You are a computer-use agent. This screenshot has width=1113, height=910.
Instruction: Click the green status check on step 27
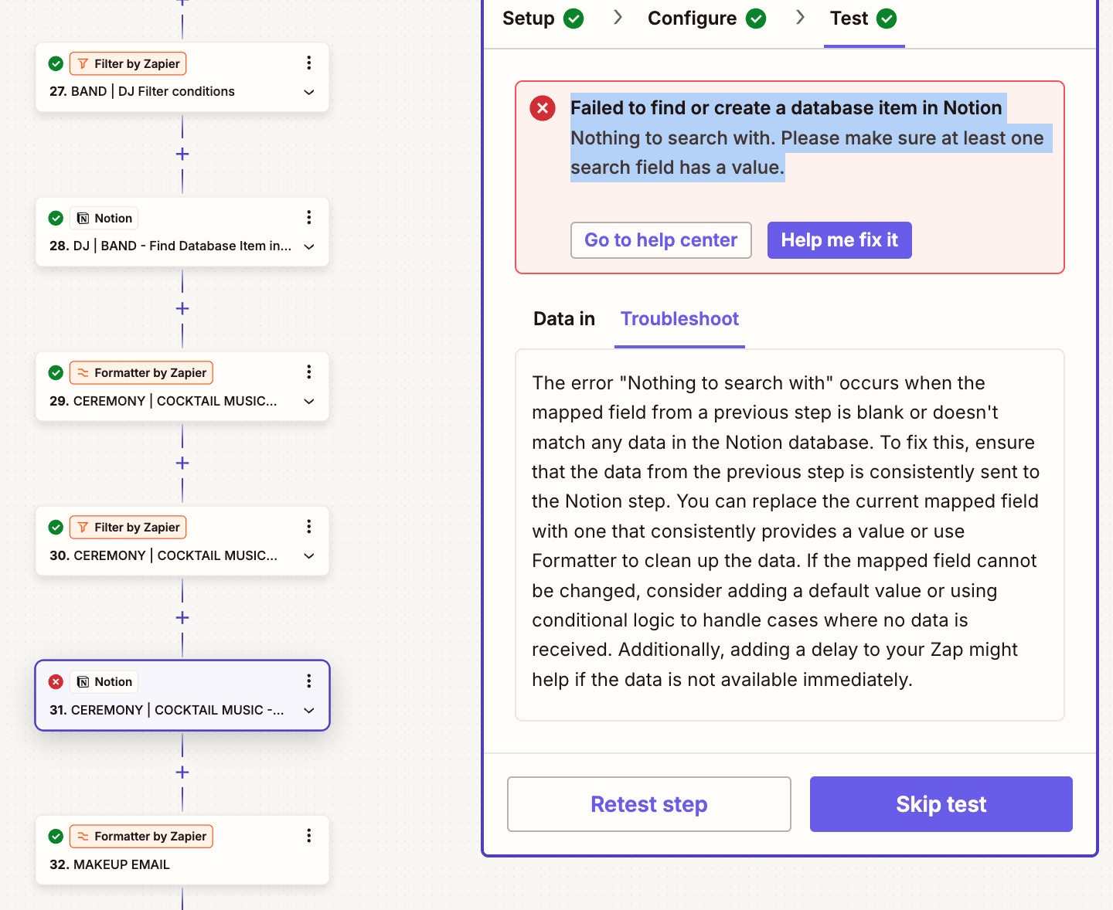(56, 63)
